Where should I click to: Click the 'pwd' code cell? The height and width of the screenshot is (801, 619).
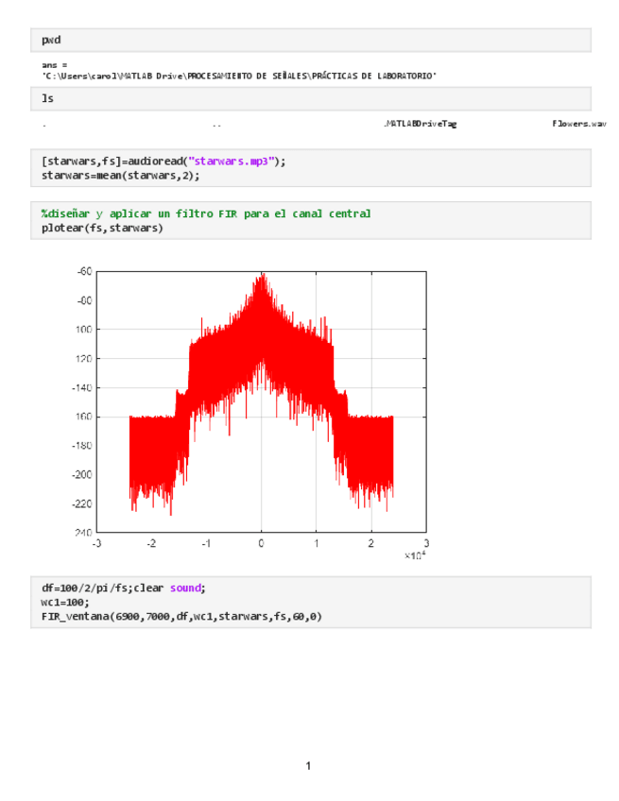pos(310,41)
